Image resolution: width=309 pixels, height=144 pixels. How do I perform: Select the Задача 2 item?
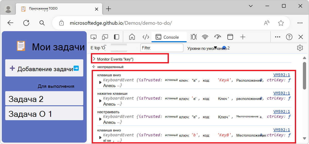pyautogui.click(x=44, y=99)
